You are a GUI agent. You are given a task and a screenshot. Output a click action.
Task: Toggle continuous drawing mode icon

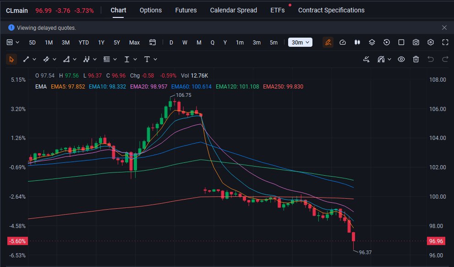coord(366,59)
